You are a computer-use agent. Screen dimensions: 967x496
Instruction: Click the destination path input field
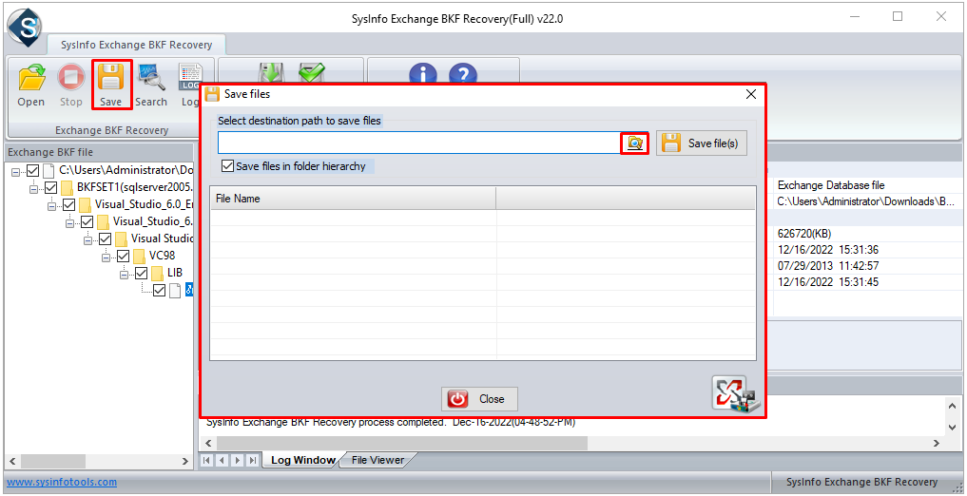(x=418, y=143)
